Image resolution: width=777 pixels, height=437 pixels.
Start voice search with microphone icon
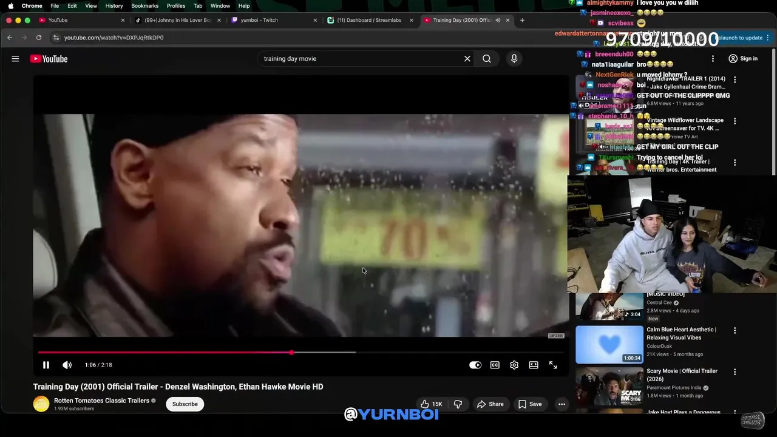(x=514, y=59)
